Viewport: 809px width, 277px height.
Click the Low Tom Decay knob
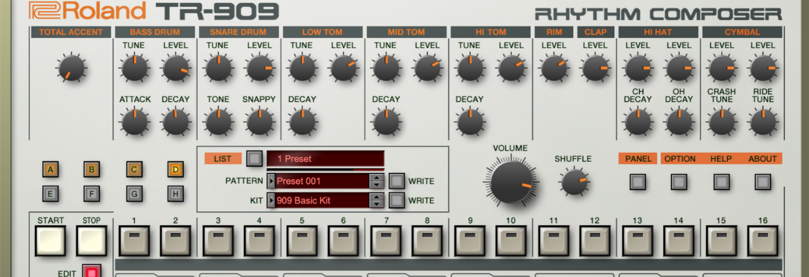tap(302, 122)
